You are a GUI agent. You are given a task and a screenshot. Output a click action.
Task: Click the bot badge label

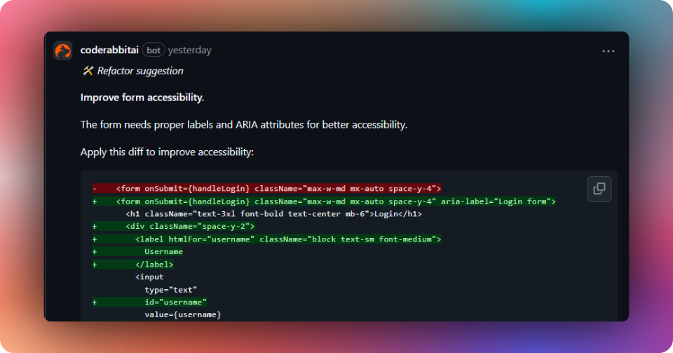click(x=154, y=51)
